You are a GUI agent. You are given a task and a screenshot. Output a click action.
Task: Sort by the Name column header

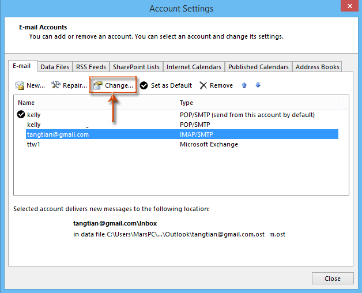point(95,103)
